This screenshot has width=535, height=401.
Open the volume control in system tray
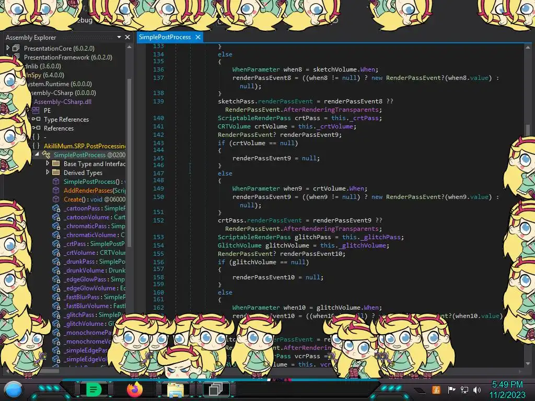coord(477,390)
